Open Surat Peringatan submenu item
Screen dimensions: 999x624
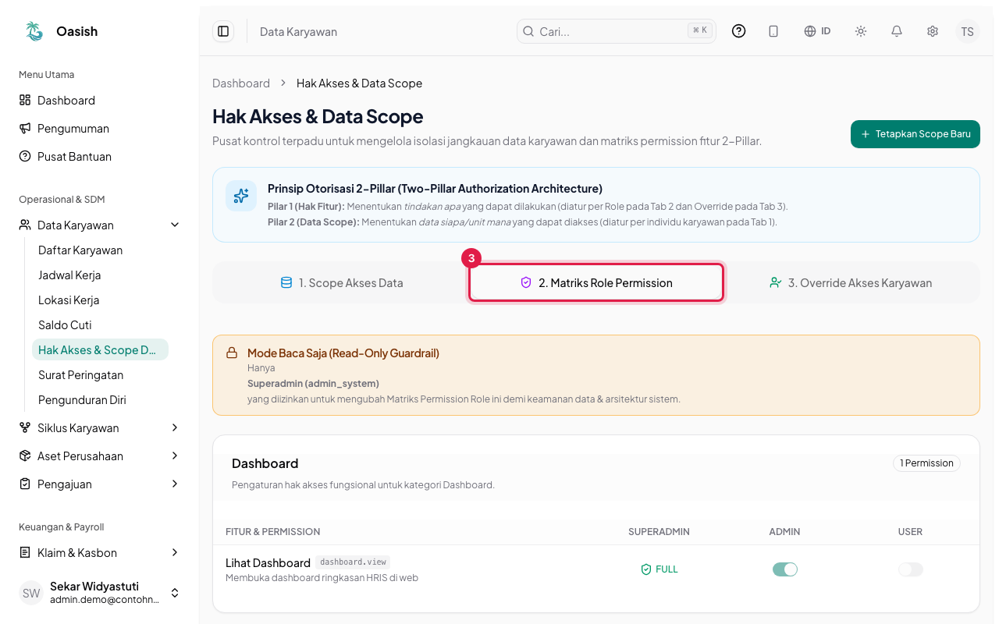click(x=100, y=374)
